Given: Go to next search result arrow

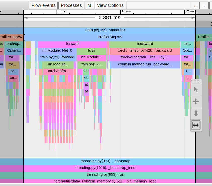Looking at the screenshot, I should pyautogui.click(x=204, y=6).
